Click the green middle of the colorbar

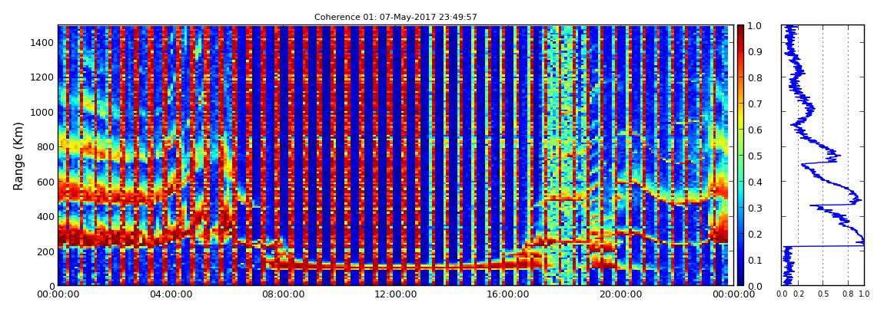pos(740,156)
